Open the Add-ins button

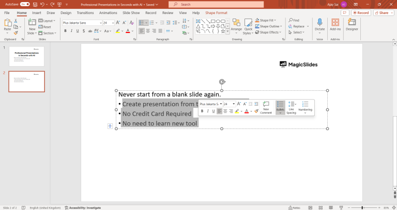[335, 25]
